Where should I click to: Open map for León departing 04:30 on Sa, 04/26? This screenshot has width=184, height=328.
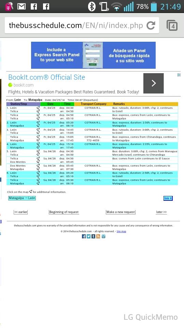(38, 151)
